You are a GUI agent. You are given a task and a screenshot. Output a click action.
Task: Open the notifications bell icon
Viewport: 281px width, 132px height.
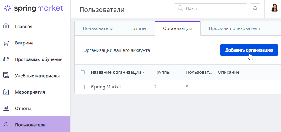point(255,8)
